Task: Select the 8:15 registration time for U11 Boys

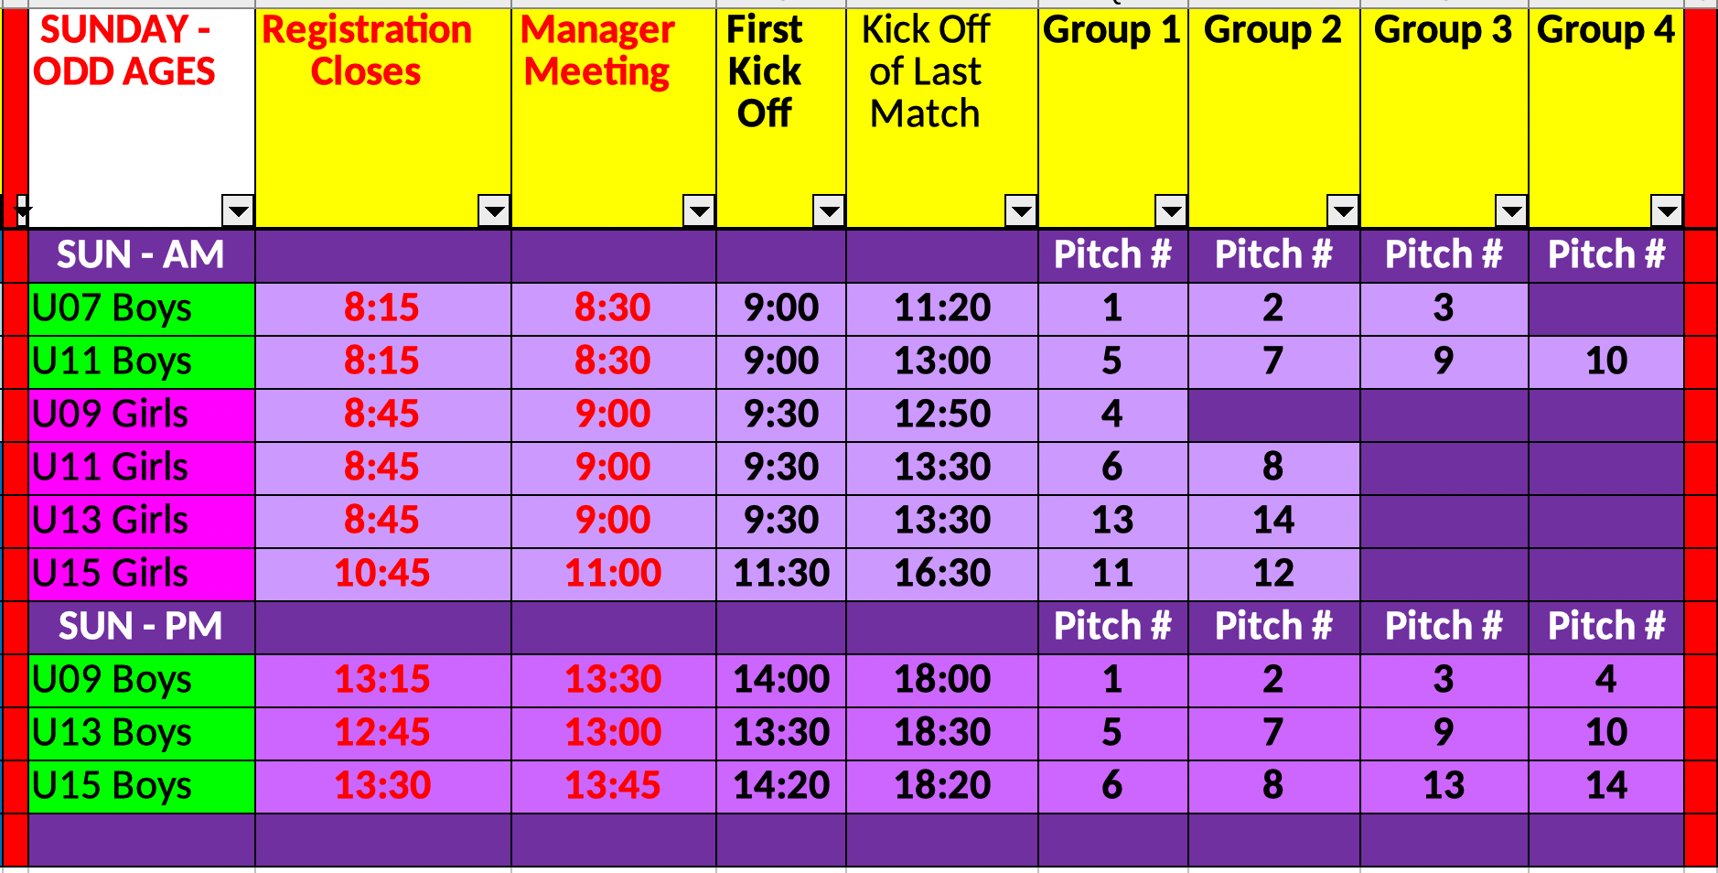Action: pyautogui.click(x=383, y=361)
